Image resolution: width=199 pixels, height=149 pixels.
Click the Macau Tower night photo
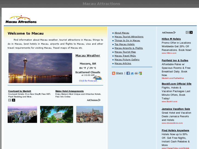coord(40,68)
